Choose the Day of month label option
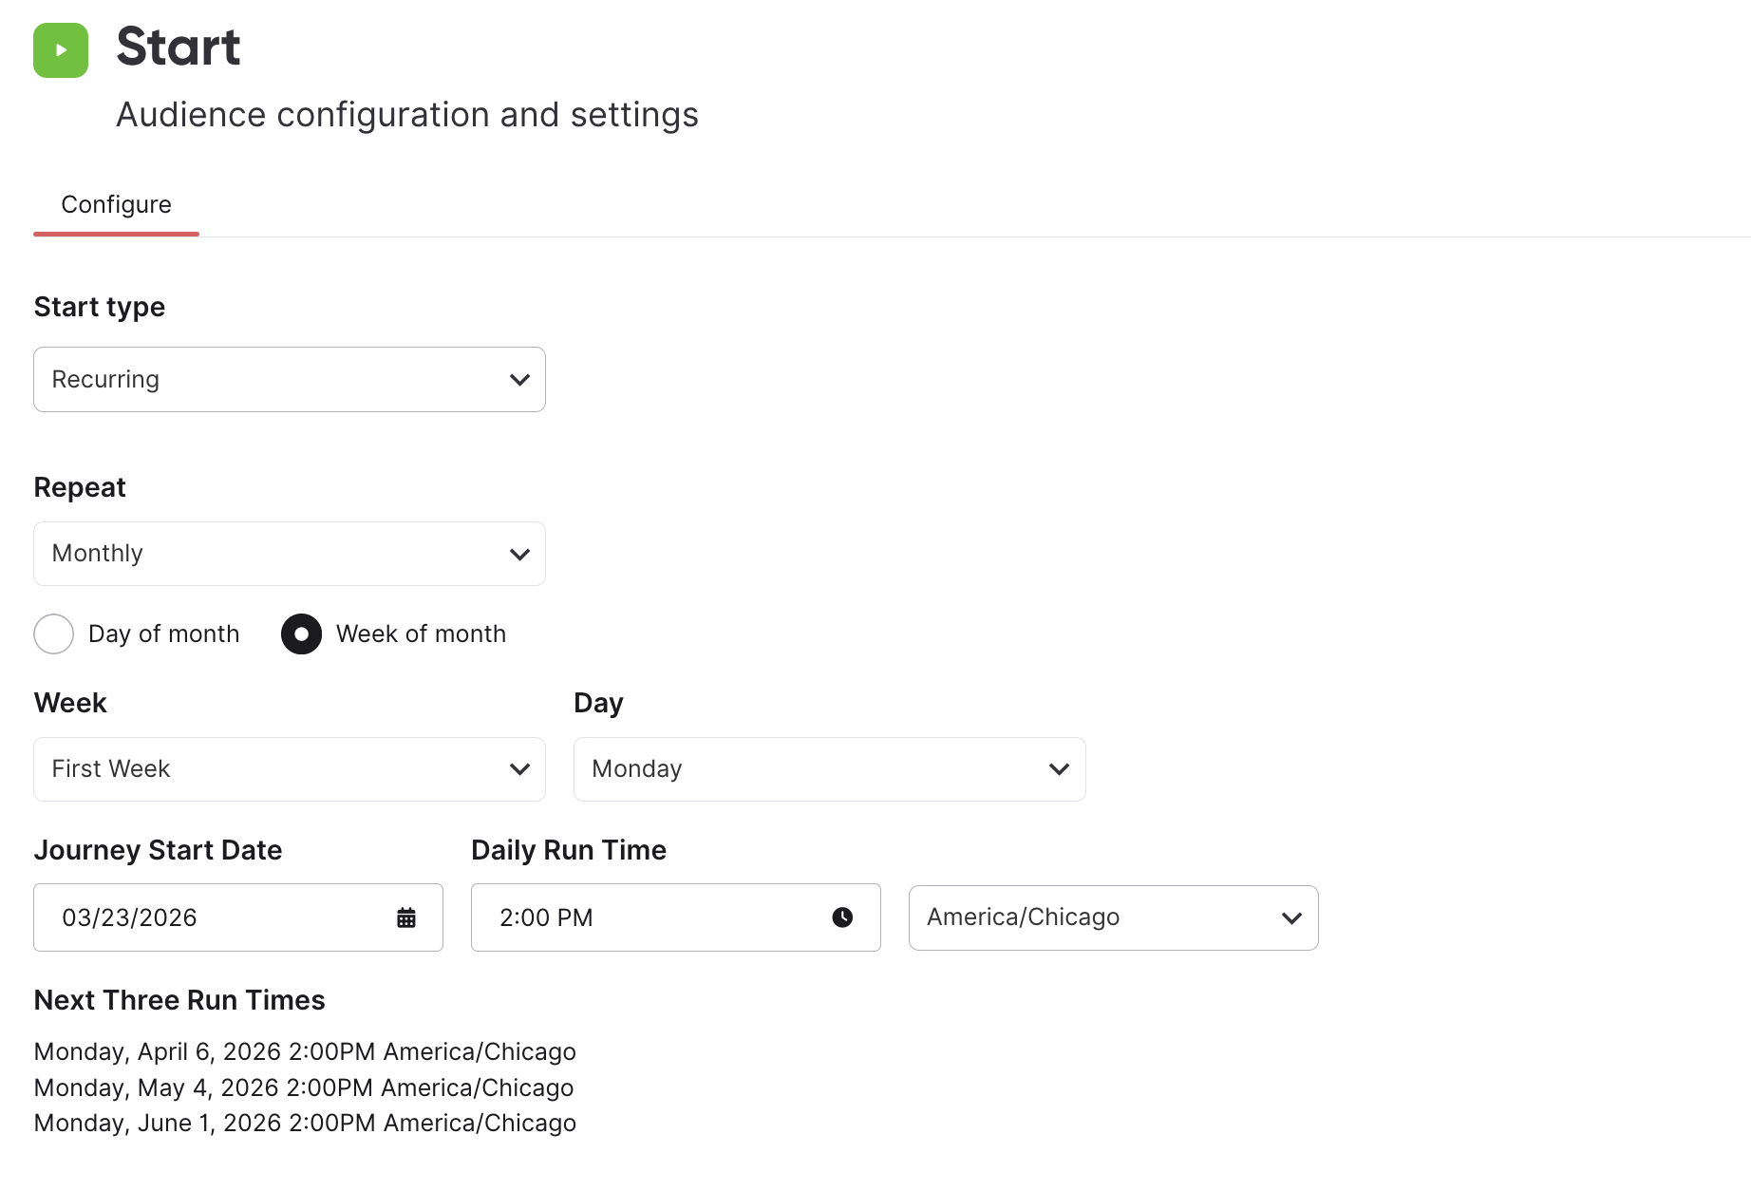 [164, 633]
